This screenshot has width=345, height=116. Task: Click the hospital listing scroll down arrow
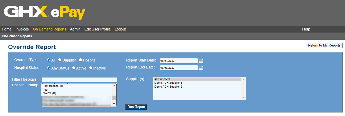coord(114,104)
